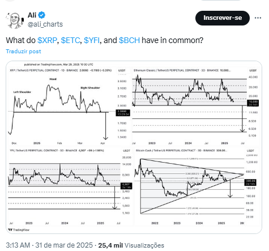Open the YFI perpetual contract chart
Viewport: 269px width, 251px height.
[x=70, y=186]
